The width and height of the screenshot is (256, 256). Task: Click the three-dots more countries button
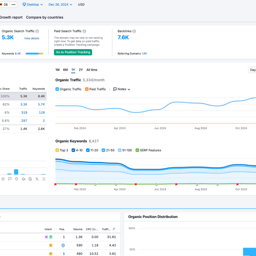13,4
